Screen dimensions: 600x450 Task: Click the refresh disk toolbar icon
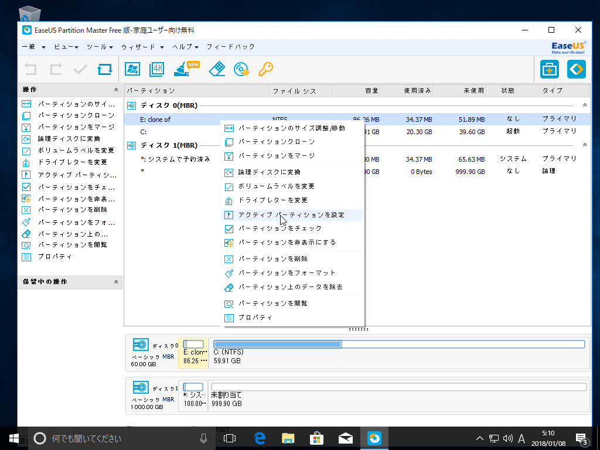tap(105, 69)
